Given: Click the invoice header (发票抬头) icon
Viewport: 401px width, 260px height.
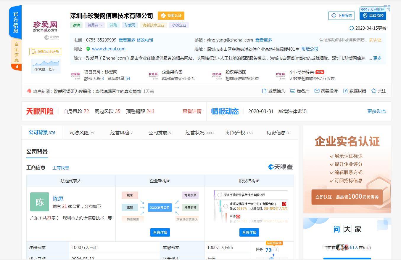Looking at the screenshot, I should (264, 91).
